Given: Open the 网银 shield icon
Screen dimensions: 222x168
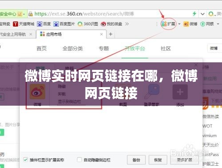Looking at the screenshot, I should point(202,24).
